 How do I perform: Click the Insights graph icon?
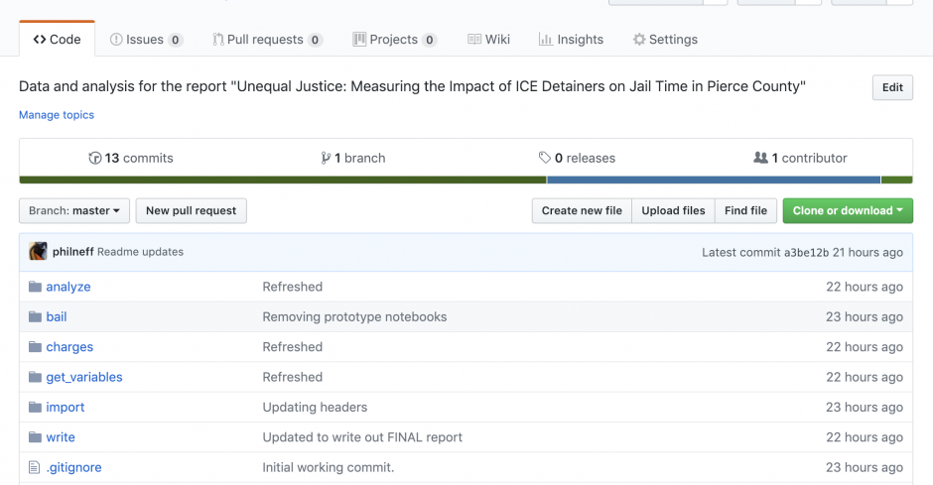(x=546, y=40)
